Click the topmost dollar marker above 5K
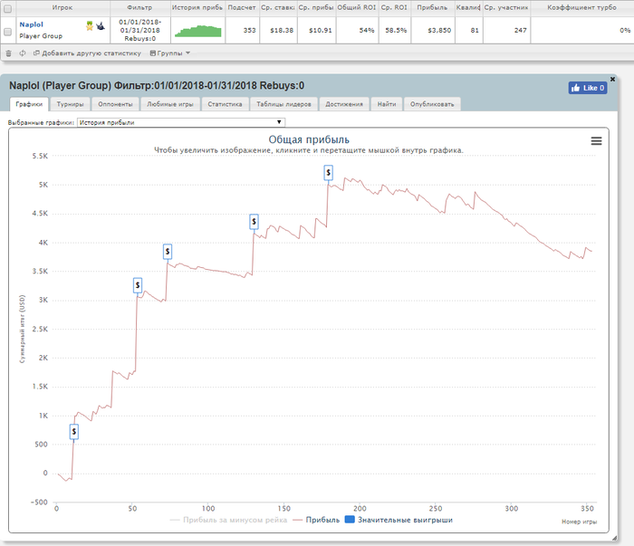Viewport: 634px width, 546px height. click(x=328, y=173)
